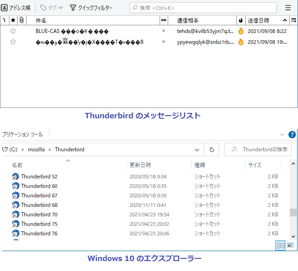Screen dimensions: 298x271
Task: Star the BLUE-CAS message
Action: (13, 31)
